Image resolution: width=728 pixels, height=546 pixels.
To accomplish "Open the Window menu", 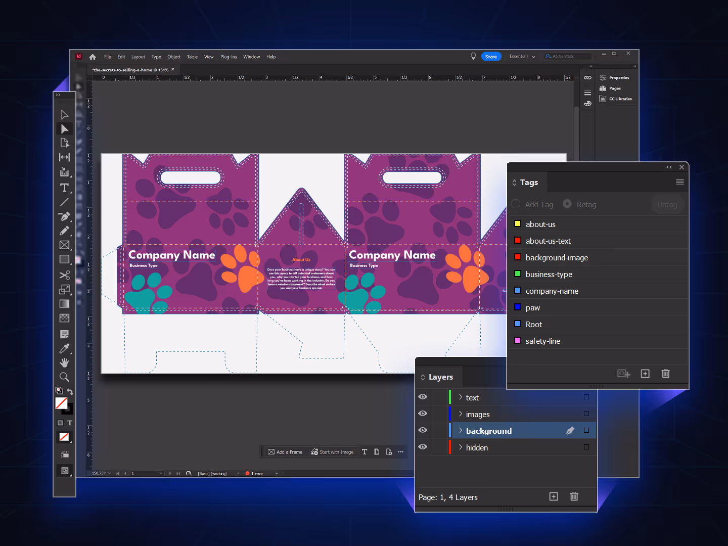I will [251, 56].
